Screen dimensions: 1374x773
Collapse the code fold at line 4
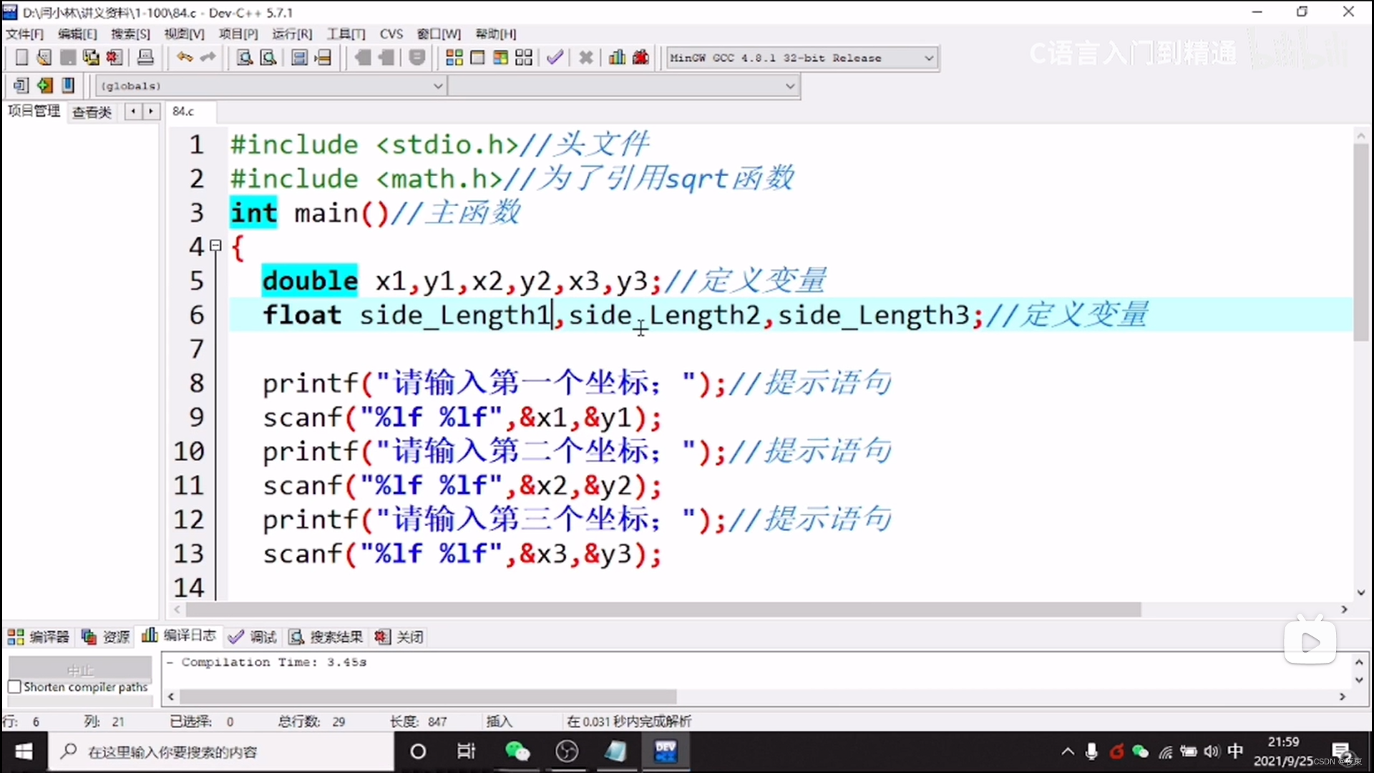[x=215, y=245]
